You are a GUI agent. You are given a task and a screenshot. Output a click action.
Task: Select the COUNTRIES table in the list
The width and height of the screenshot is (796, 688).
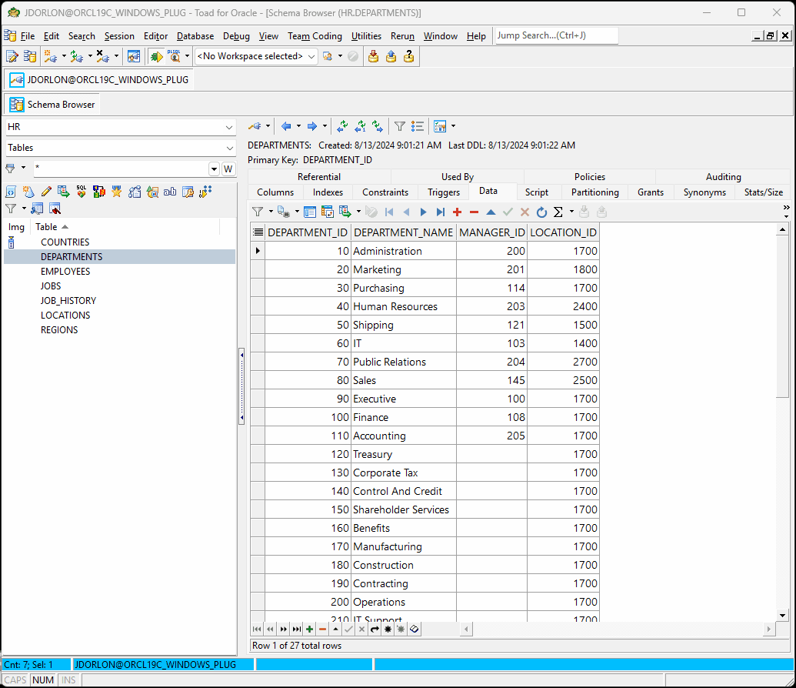65,242
